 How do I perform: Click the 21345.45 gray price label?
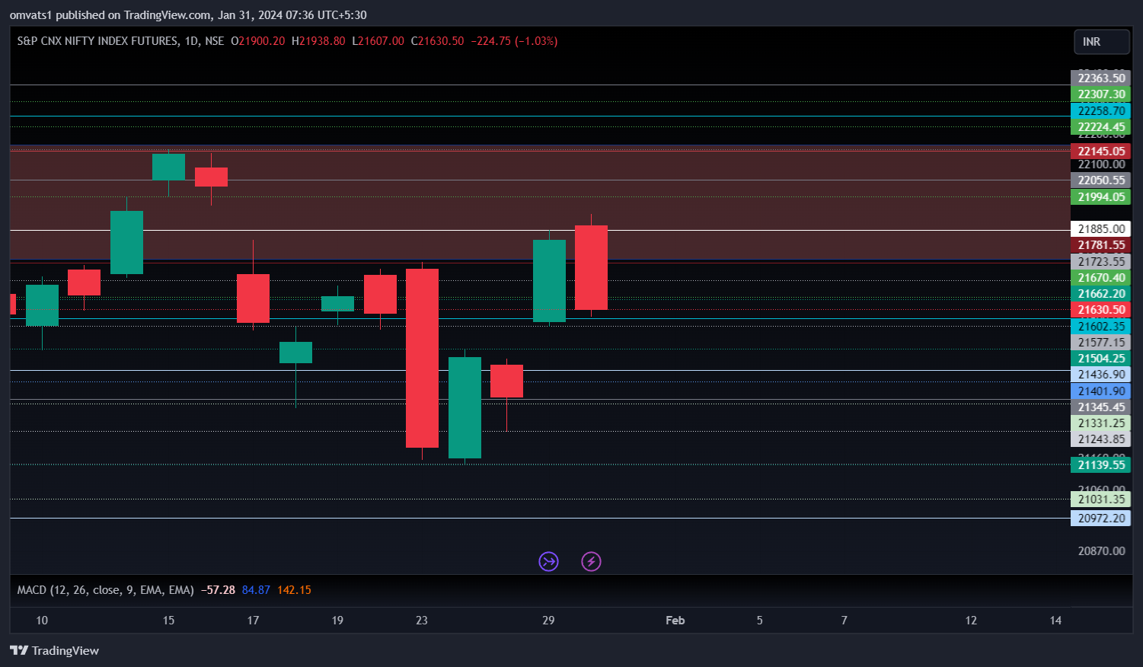[1101, 407]
